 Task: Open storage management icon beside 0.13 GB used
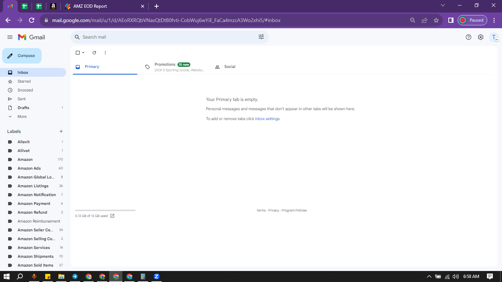click(112, 216)
